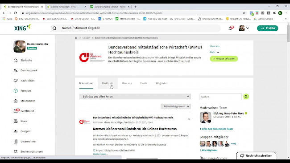290x163 pixels.
Task: Click browser reload icon
Action: click(x=16, y=13)
